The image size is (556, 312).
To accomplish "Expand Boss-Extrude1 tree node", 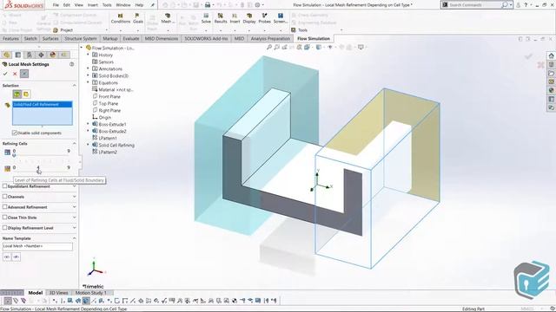I will (x=88, y=124).
